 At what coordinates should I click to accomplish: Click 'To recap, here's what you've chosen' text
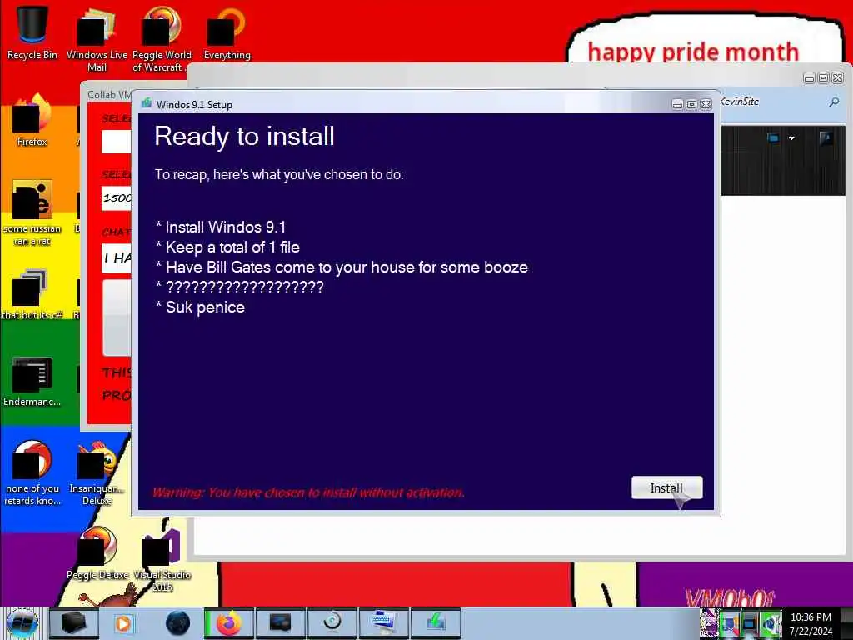pos(279,175)
